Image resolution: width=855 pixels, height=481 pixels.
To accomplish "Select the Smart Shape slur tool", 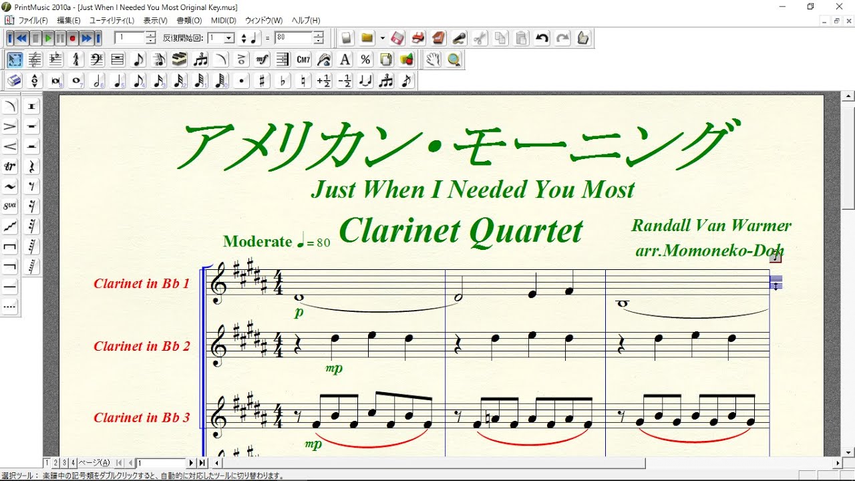I will (221, 59).
